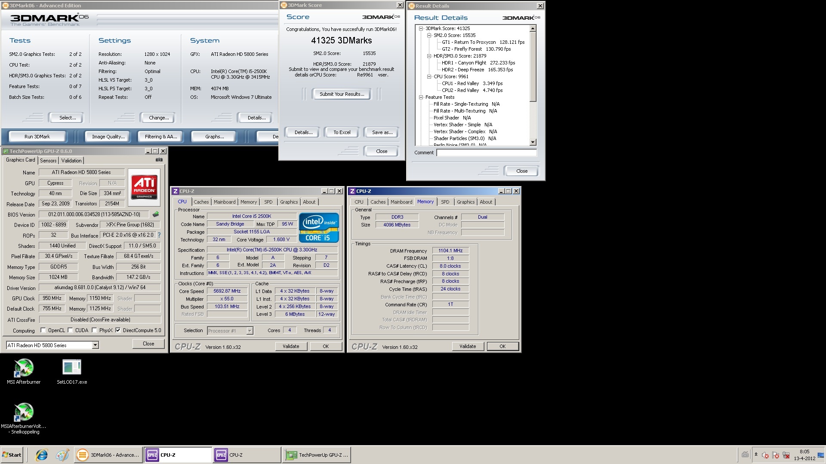
Task: Click the Bus Interface question mark
Action: [x=159, y=235]
